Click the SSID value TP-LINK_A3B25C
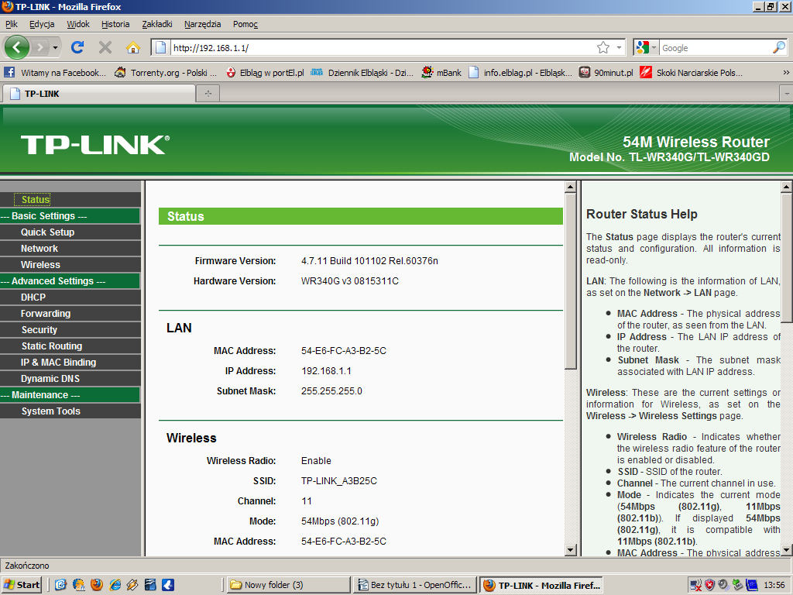 coord(339,480)
